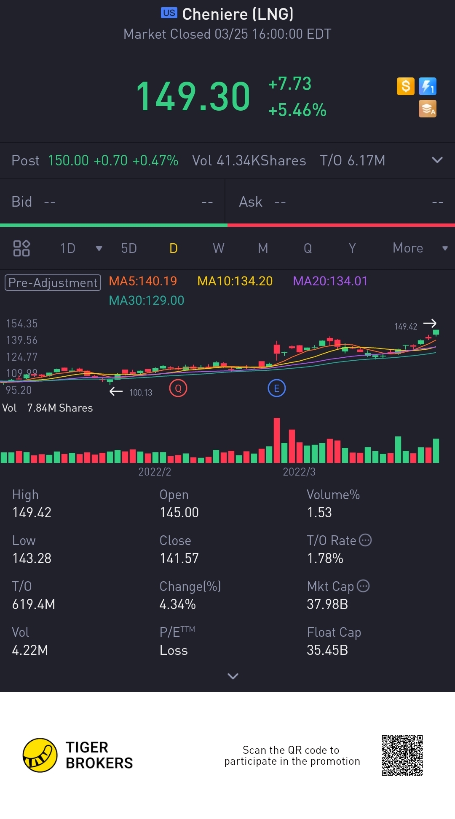Expand more stock stats with bottom chevron
455x819 pixels.
233,676
